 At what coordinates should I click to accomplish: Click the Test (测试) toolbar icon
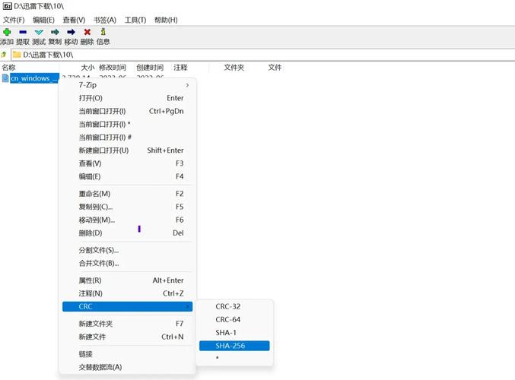tap(39, 32)
